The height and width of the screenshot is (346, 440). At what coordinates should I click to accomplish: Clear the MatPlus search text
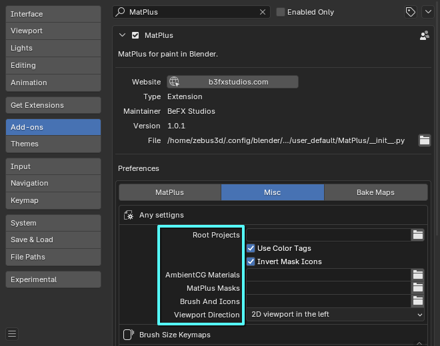[261, 12]
